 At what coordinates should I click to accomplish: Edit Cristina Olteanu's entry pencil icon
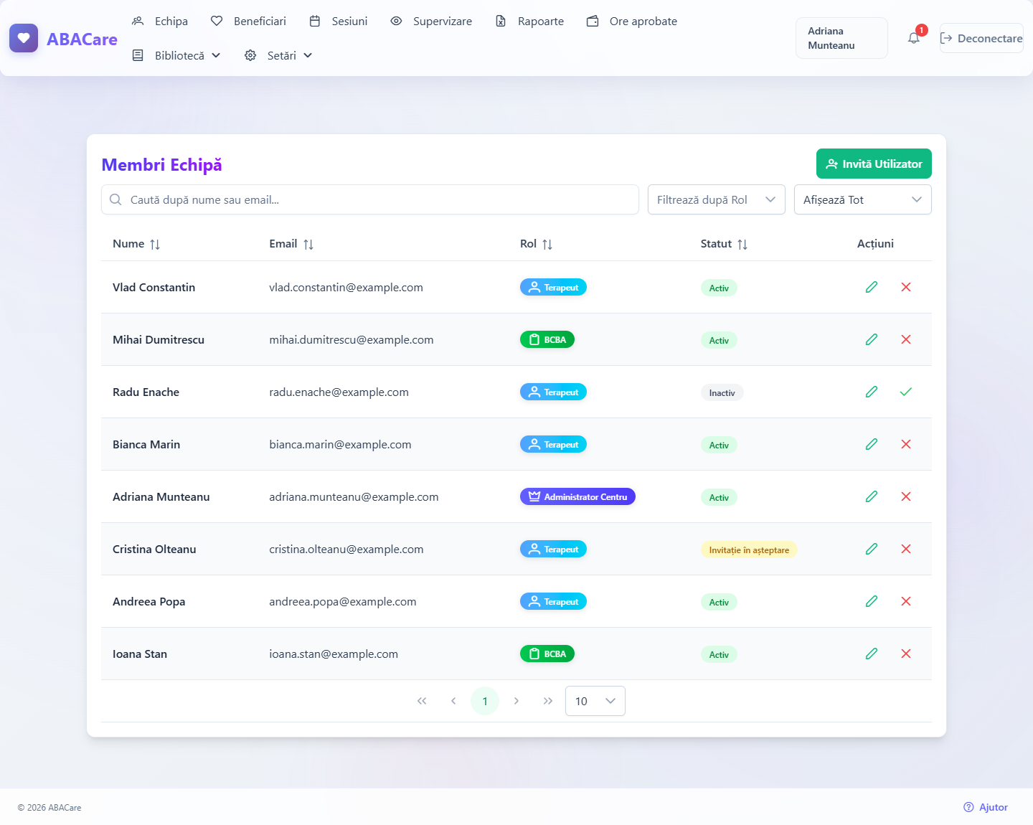tap(872, 549)
